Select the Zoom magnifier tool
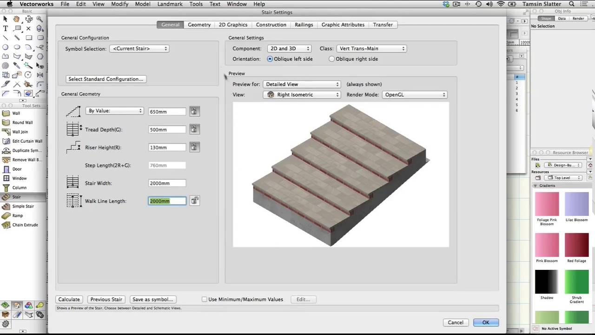This screenshot has height=335, width=595. point(40,19)
